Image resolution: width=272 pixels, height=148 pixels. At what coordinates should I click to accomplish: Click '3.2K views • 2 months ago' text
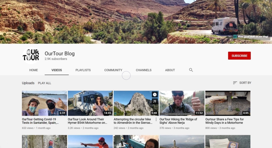click(83, 128)
